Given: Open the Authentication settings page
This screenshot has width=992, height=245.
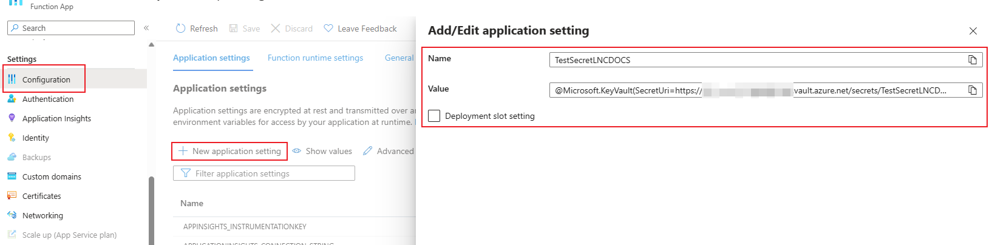Looking at the screenshot, I should click(48, 99).
